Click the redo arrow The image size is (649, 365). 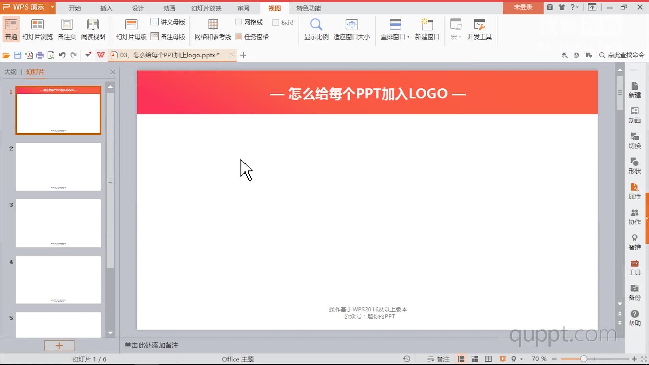coord(73,55)
